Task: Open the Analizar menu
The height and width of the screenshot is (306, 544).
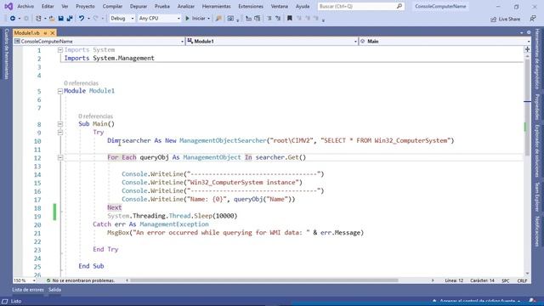Action: click(186, 6)
